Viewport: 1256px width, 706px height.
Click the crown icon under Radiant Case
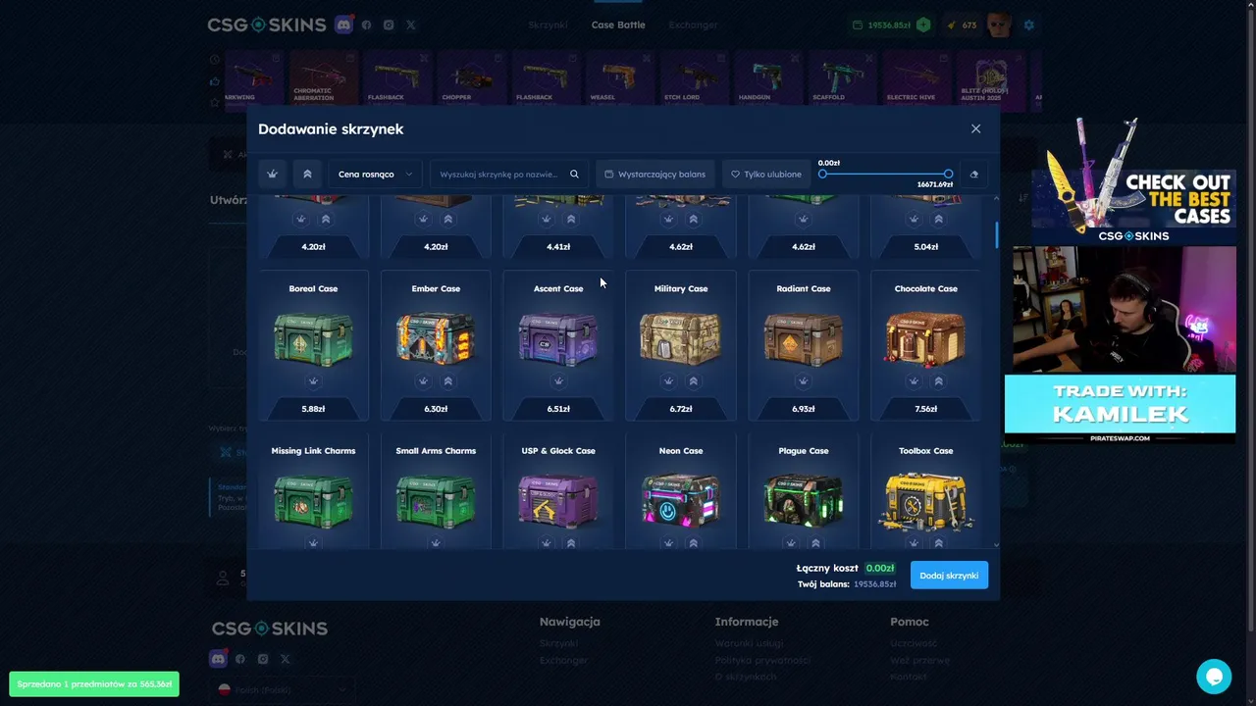(804, 380)
